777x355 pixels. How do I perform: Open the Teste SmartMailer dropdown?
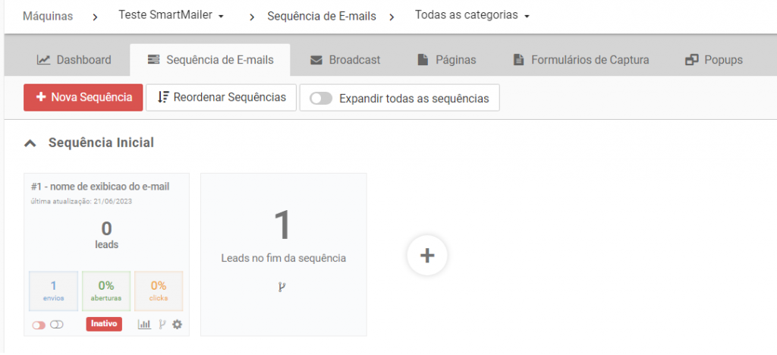(171, 15)
